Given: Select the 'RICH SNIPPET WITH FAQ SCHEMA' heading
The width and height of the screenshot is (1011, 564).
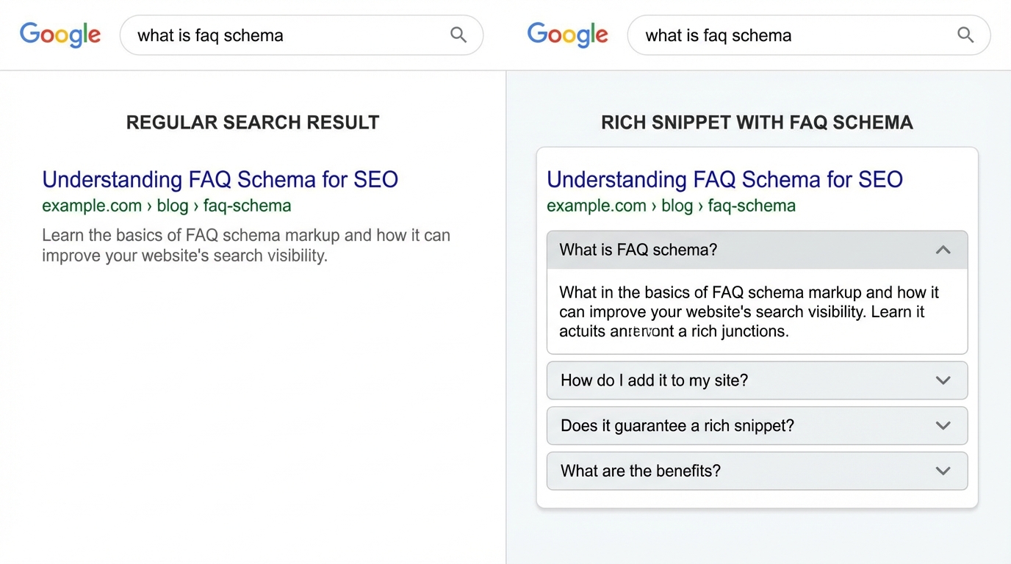Looking at the screenshot, I should pos(757,122).
